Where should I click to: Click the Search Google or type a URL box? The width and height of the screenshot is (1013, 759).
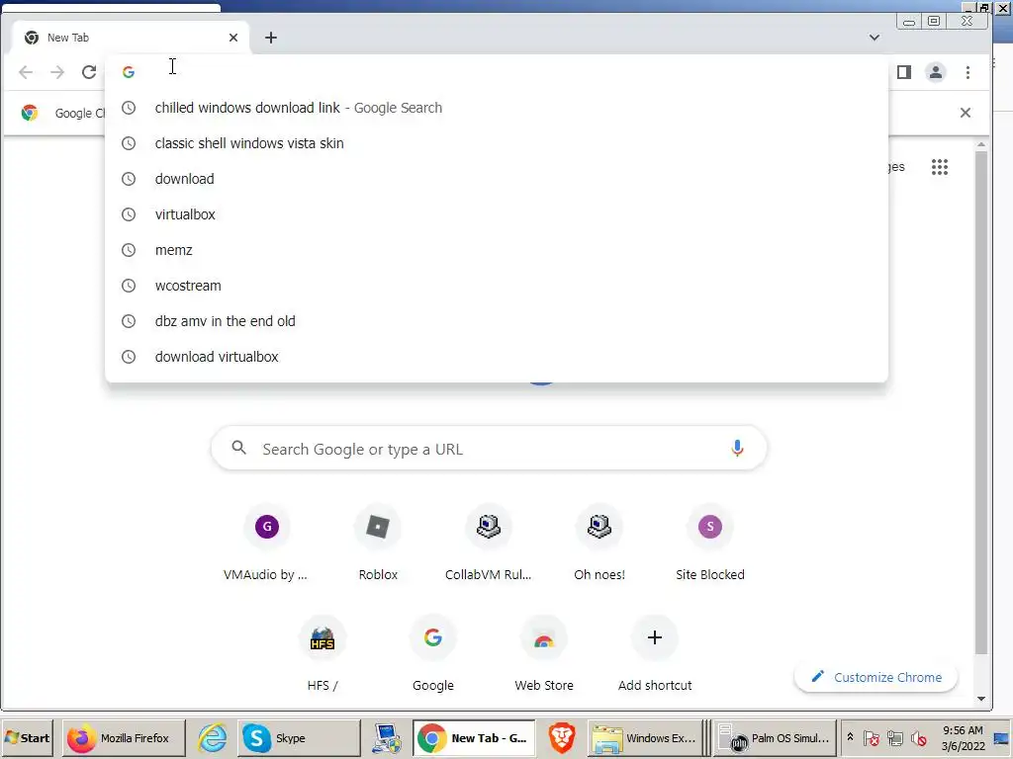489,449
